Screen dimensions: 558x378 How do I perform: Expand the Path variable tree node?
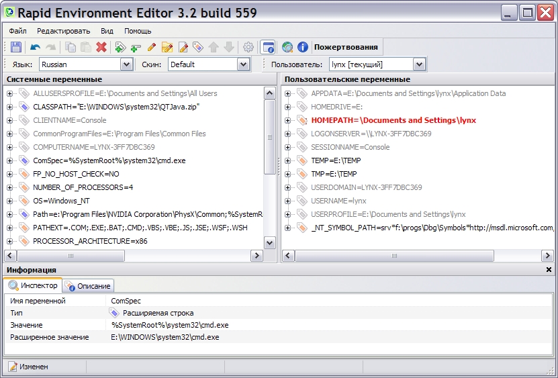point(10,214)
